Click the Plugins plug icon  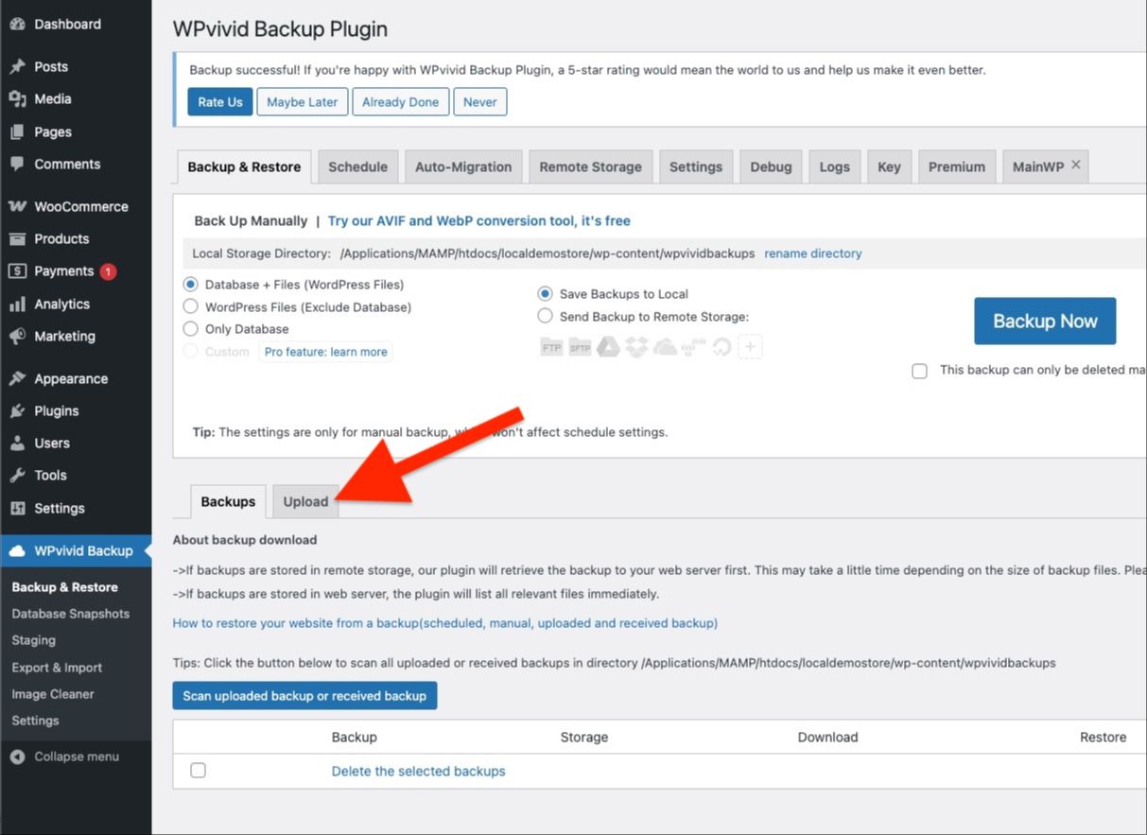(x=17, y=410)
